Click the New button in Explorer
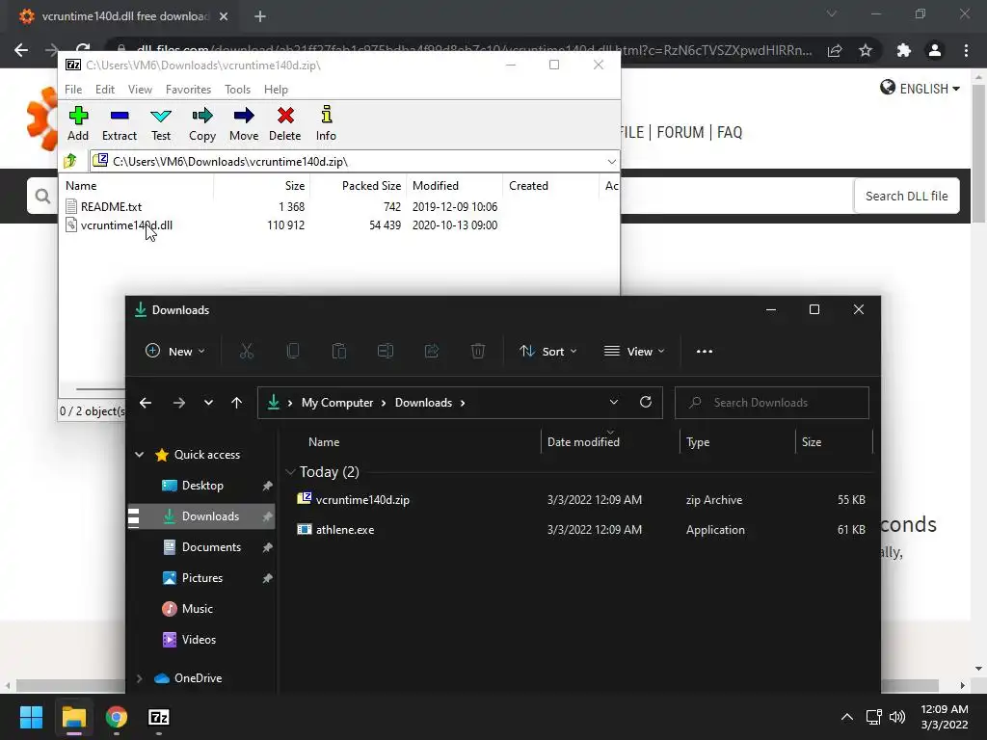This screenshot has width=987, height=740. (174, 351)
